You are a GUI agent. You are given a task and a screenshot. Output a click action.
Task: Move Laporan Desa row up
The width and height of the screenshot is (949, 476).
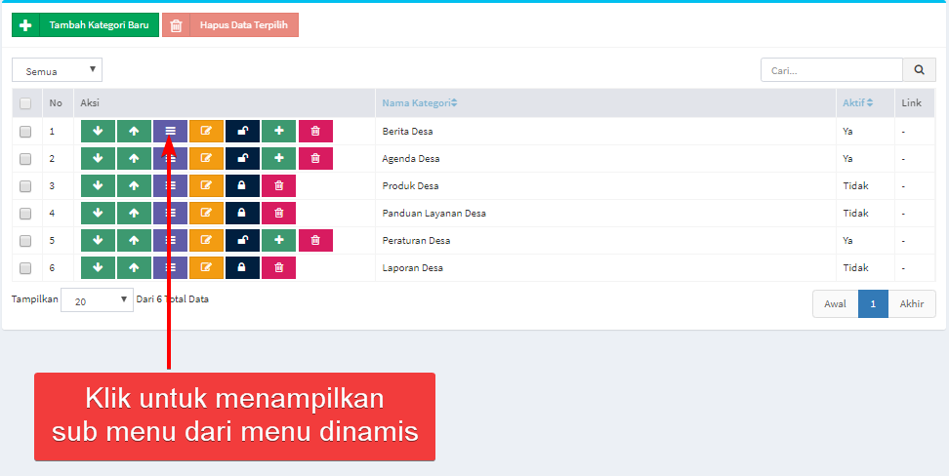(134, 267)
